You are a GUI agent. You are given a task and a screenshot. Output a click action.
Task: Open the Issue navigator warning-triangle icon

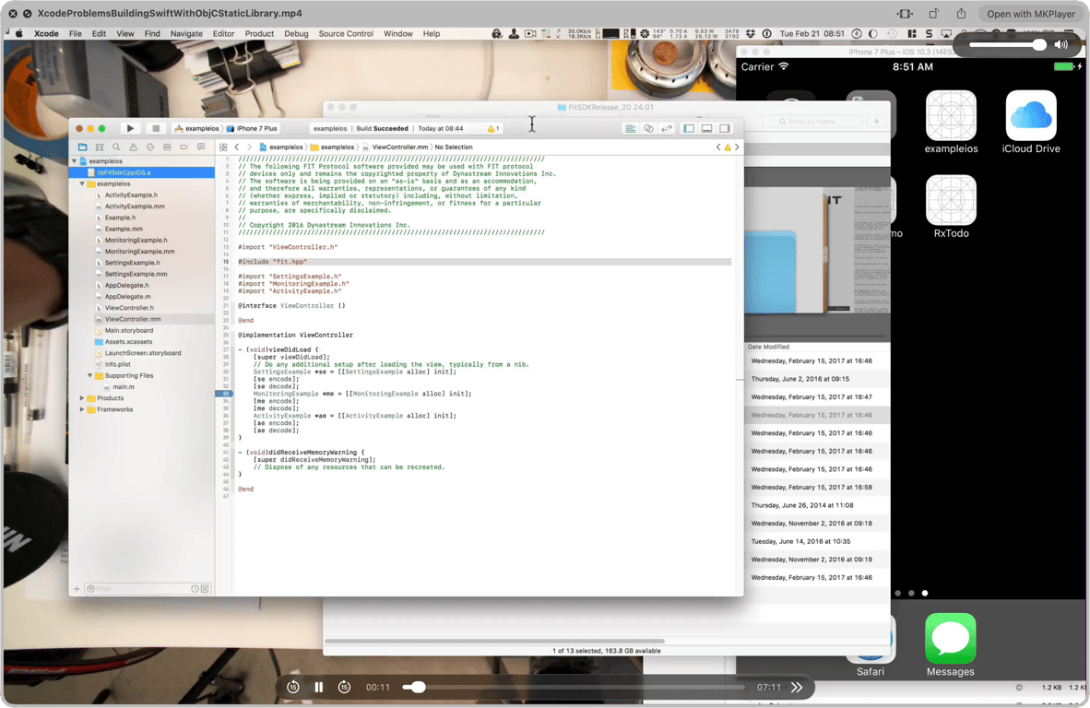[134, 147]
